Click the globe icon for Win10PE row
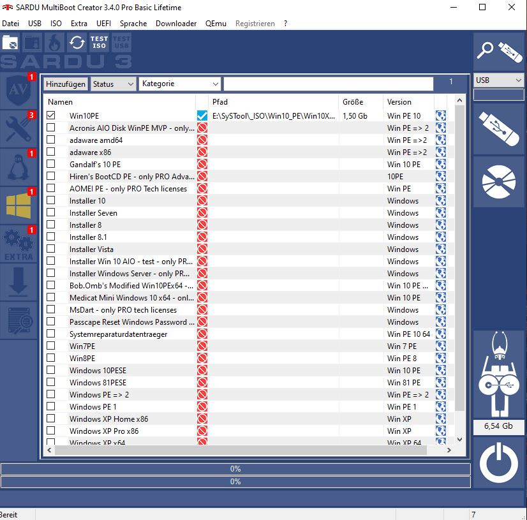The height and width of the screenshot is (520, 527). (441, 116)
